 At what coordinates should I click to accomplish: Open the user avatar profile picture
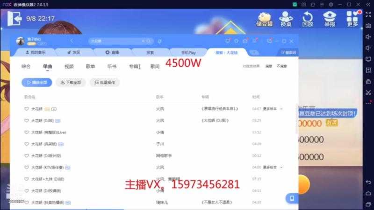click(20, 41)
